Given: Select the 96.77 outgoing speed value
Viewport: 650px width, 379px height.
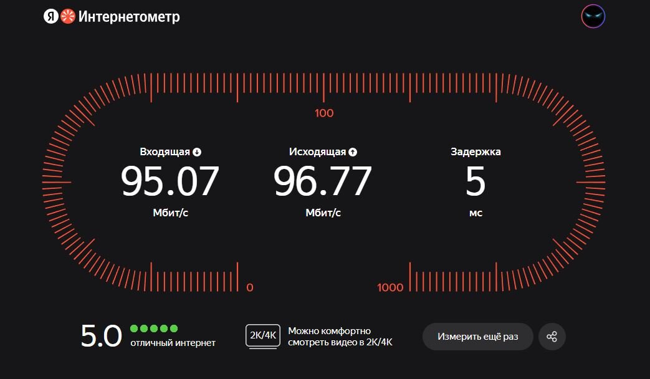Looking at the screenshot, I should 323,181.
